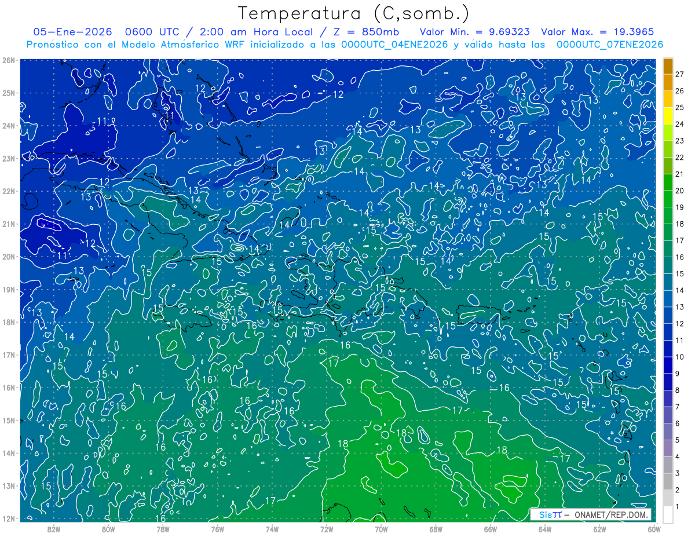Click the initialization time "0000UTC_04ENE2026"
Viewport: 695px width, 537px height.
395,45
